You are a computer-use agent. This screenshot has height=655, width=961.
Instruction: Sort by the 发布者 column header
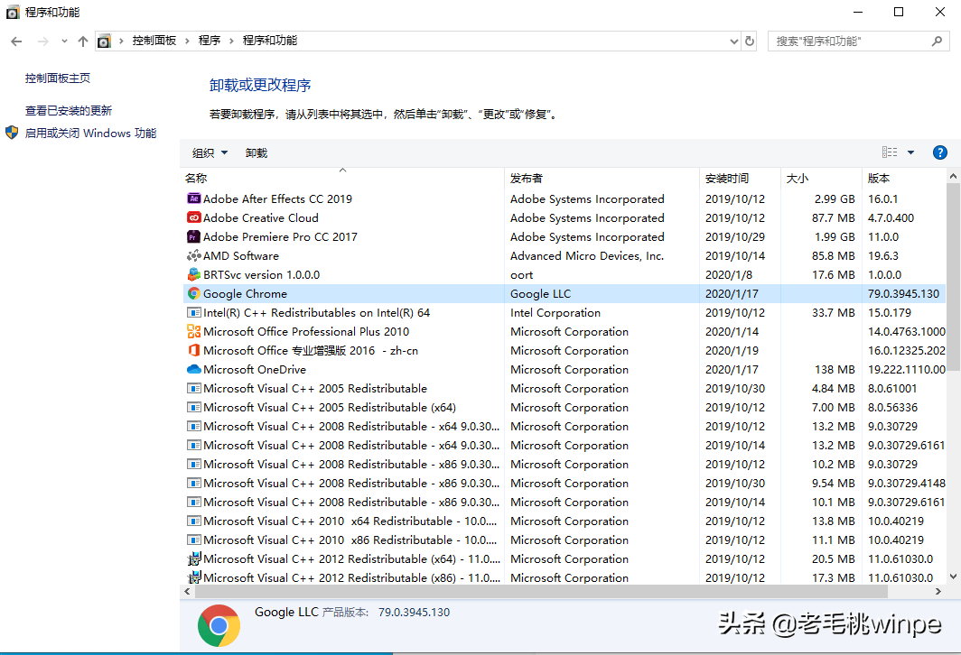pyautogui.click(x=527, y=178)
